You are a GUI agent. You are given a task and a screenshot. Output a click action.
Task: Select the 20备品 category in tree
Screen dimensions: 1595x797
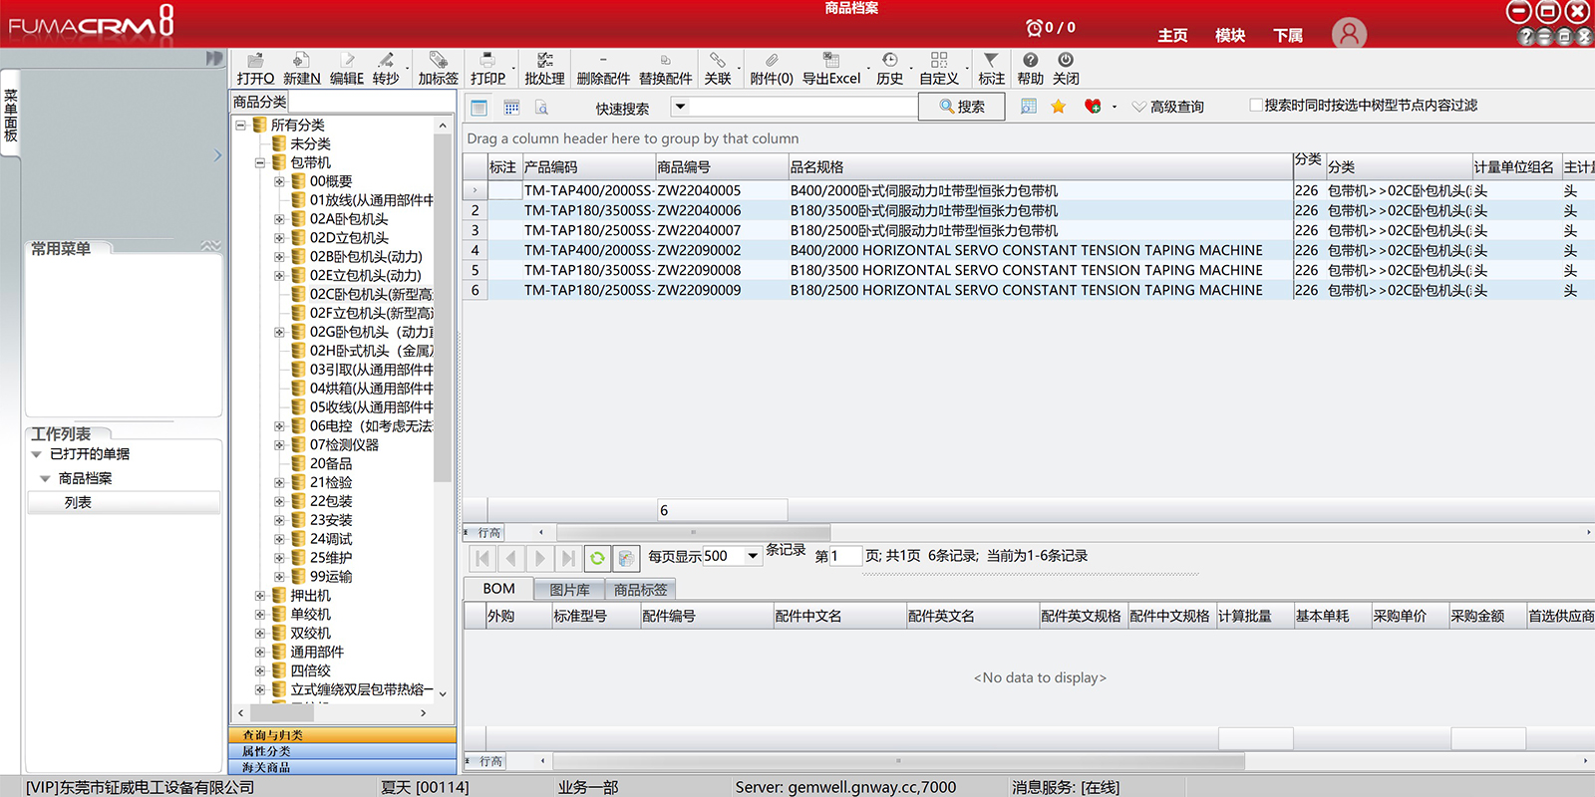click(x=330, y=463)
